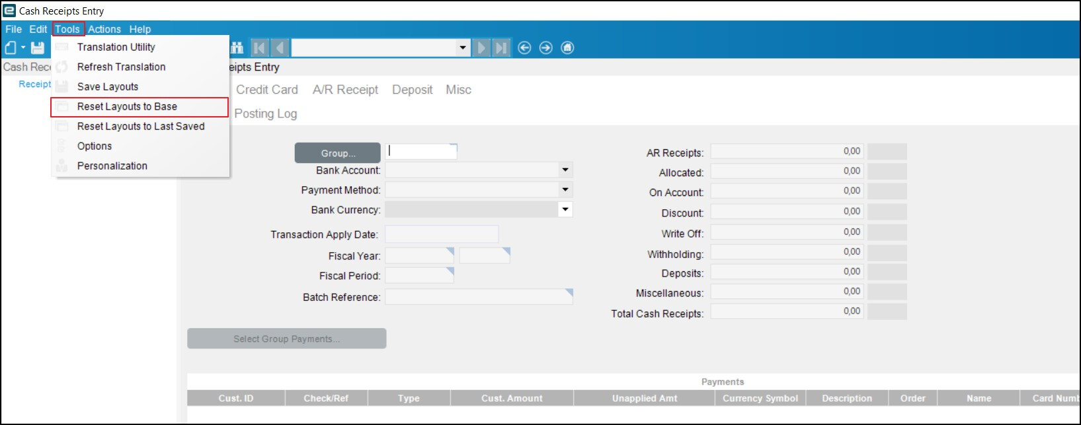The width and height of the screenshot is (1081, 425).
Task: Select Reset Layouts to Last Saved
Action: pyautogui.click(x=140, y=126)
